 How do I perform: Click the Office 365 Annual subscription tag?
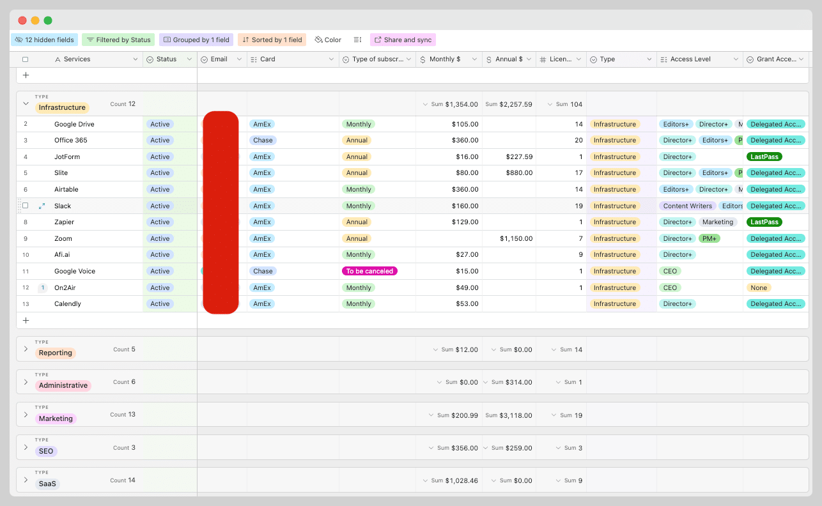357,141
